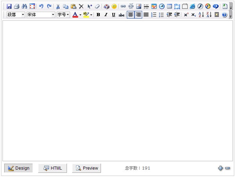Center align the text

tap(130, 15)
